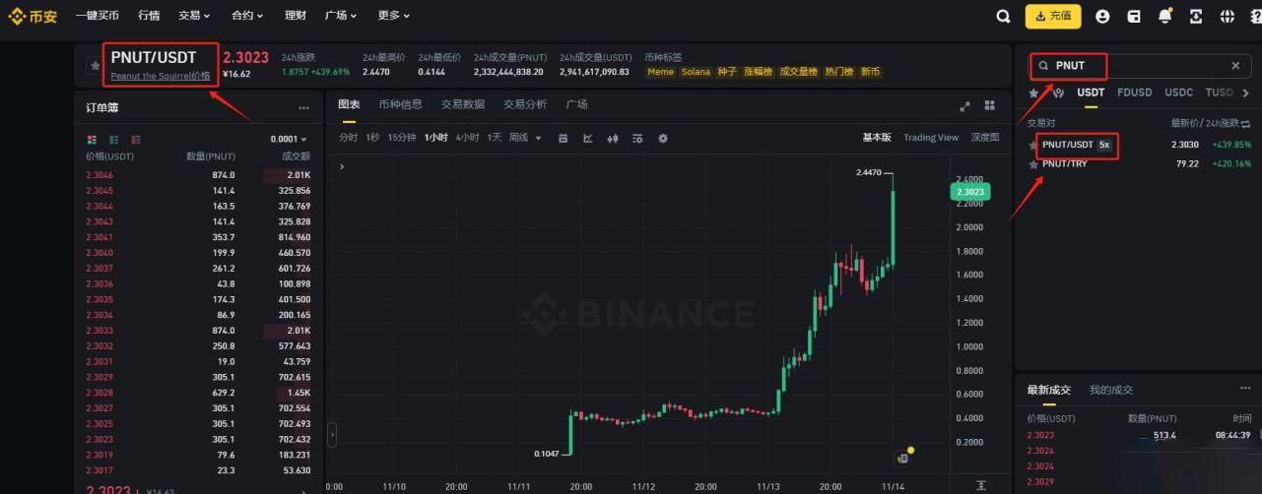Favorite PNUT/USDT with the header star

click(x=95, y=66)
